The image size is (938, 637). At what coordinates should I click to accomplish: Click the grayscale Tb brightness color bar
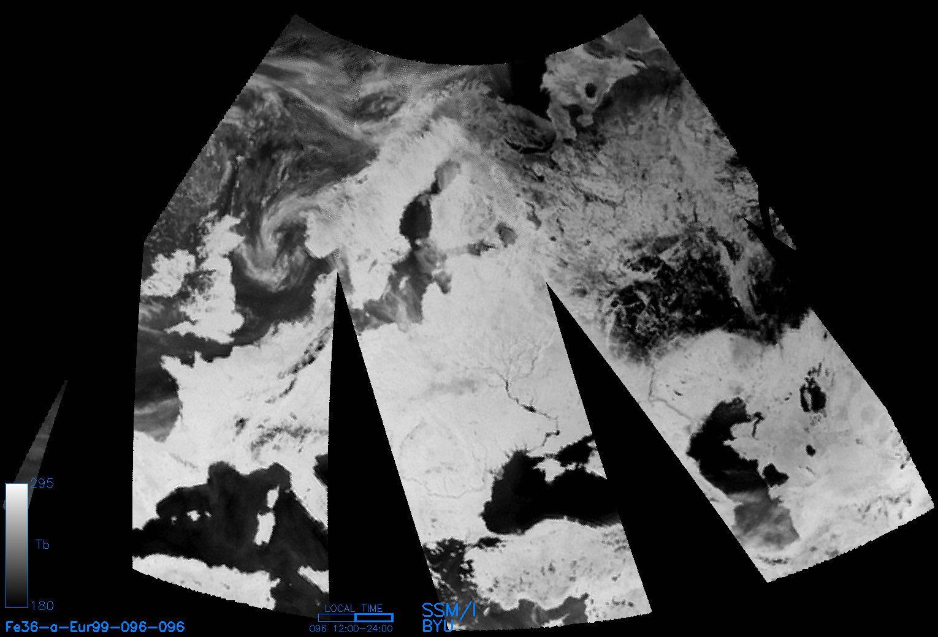(17, 545)
